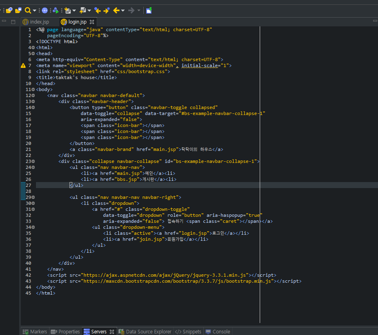Open the Forward history dropdown arrow
The height and width of the screenshot is (335, 378).
(x=139, y=10)
